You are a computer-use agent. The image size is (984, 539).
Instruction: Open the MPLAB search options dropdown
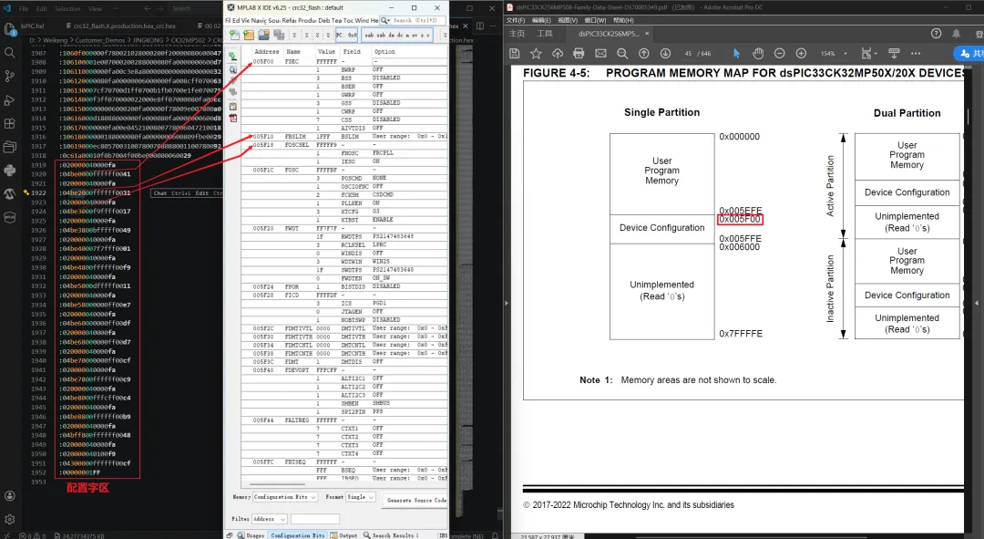[385, 21]
